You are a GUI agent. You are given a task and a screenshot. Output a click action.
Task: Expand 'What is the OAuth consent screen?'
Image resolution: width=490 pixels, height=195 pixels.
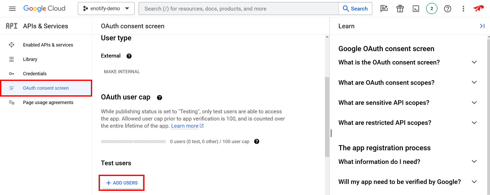(x=474, y=62)
